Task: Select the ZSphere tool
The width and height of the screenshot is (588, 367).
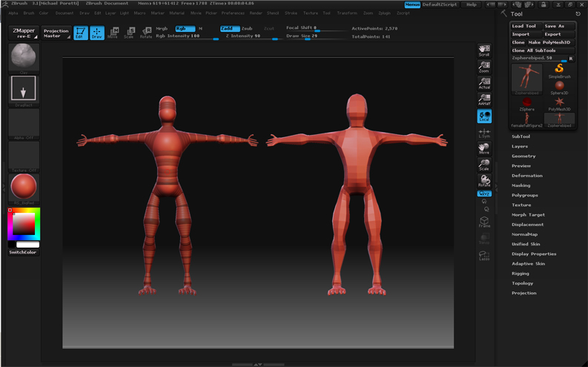Action: coord(526,104)
